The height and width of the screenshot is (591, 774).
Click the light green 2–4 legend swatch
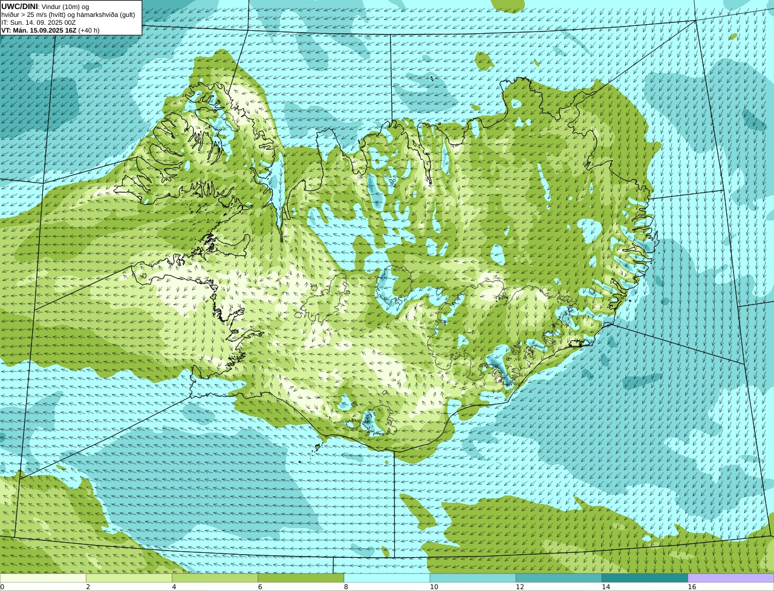(129, 578)
